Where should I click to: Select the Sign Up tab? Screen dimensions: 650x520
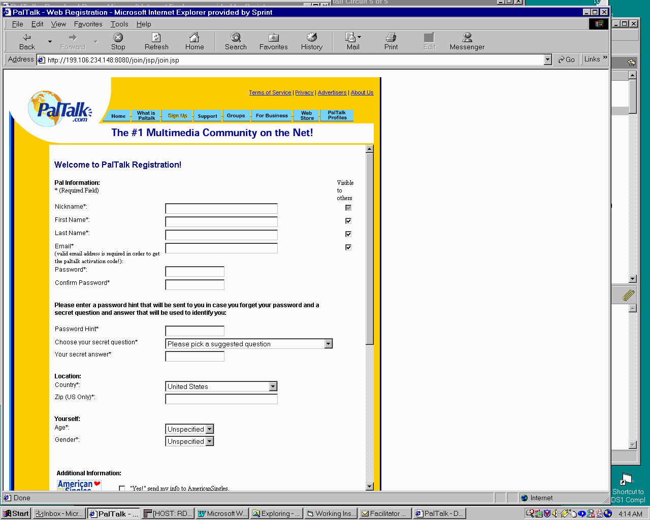tap(177, 116)
